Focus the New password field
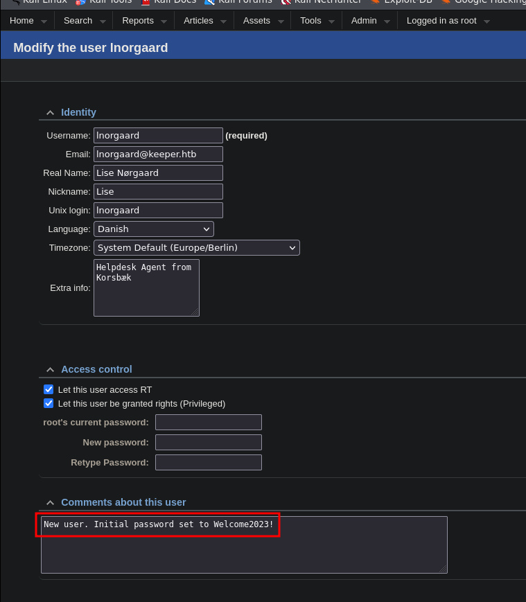 click(208, 443)
